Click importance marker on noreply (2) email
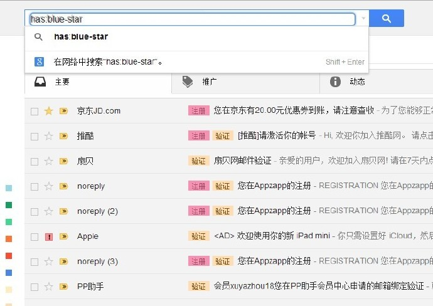433x306 pixels. click(64, 211)
